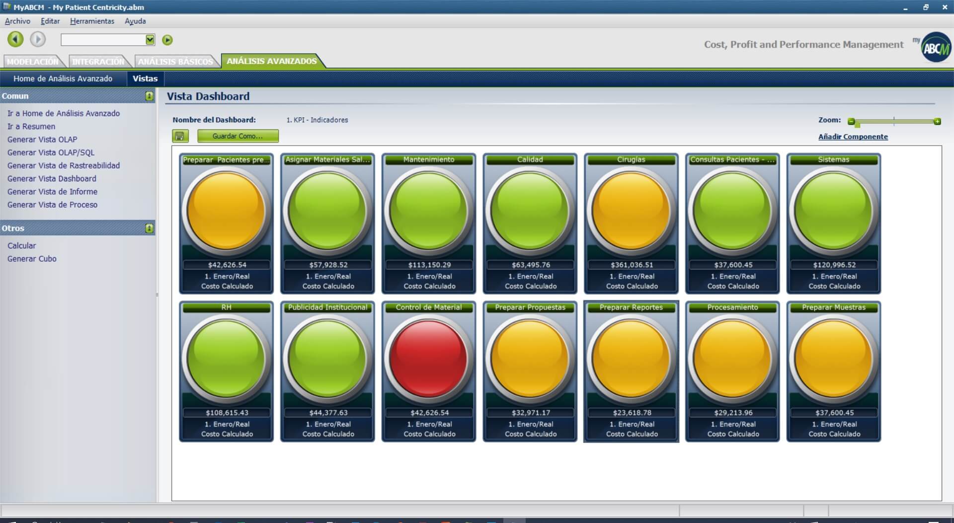Click Generar Vista Dashboard link
The height and width of the screenshot is (523, 954).
[x=52, y=178]
